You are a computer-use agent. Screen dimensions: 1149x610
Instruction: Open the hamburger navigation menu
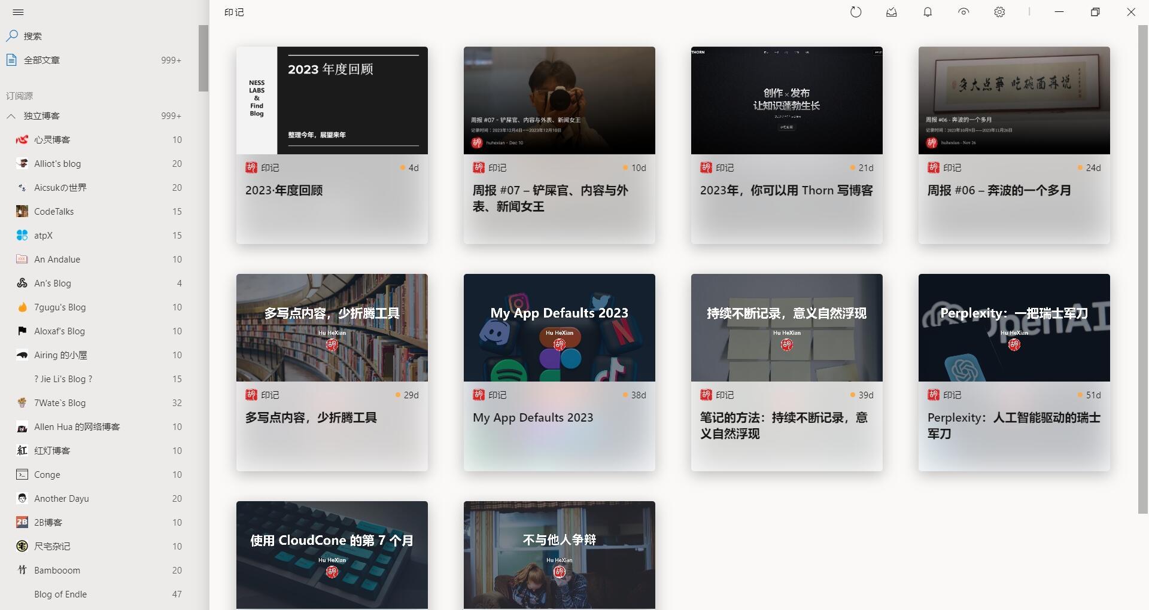coord(18,12)
